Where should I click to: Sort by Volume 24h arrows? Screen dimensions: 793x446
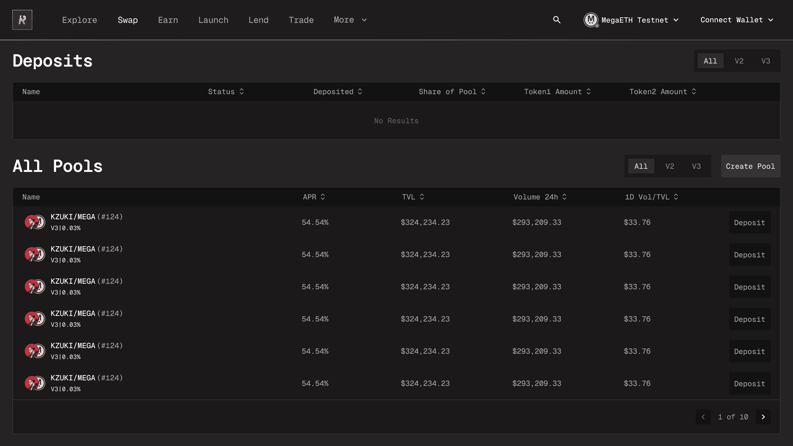click(564, 197)
